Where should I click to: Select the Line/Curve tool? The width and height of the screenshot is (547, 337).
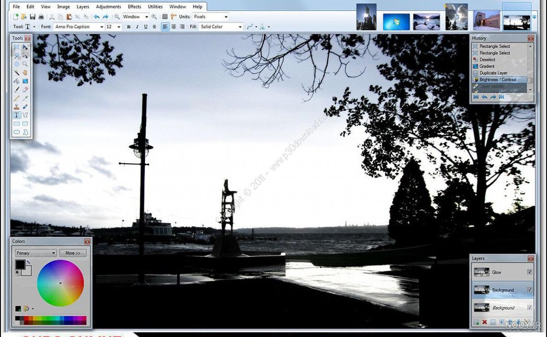point(25,115)
